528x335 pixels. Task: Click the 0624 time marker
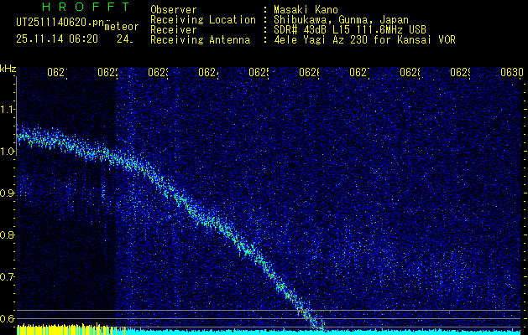click(208, 72)
